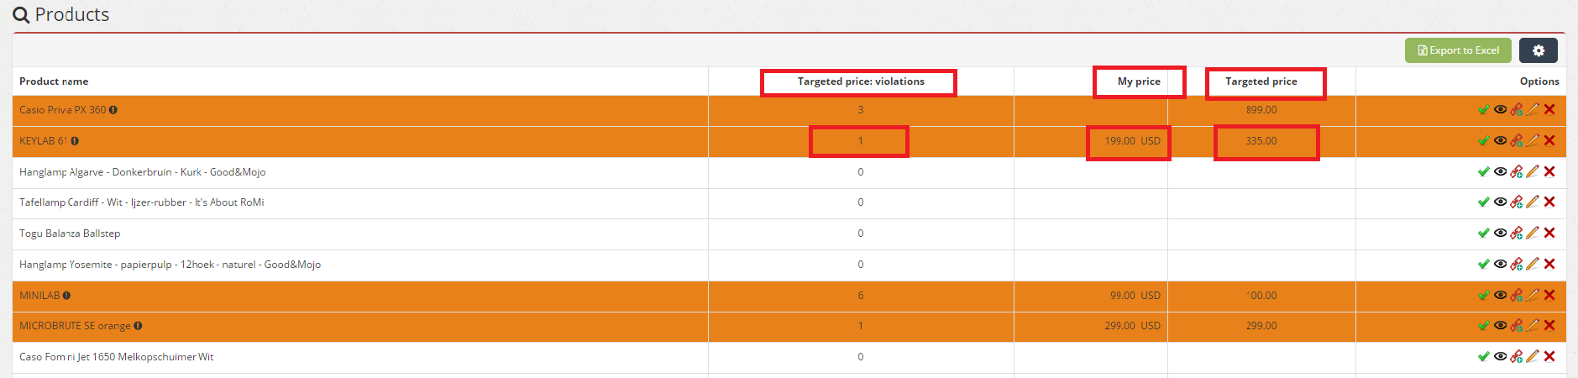The width and height of the screenshot is (1578, 378).
Task: Select the MINILAB product name
Action: click(x=39, y=296)
